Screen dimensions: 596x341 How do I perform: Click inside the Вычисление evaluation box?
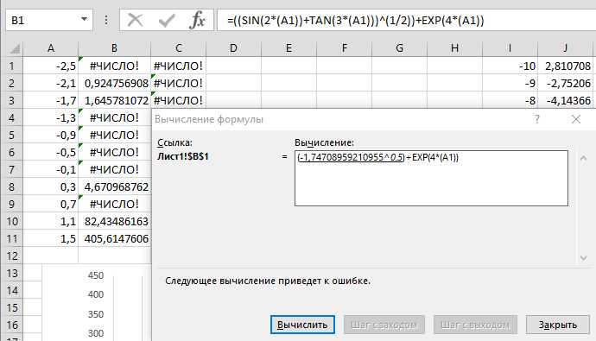pyautogui.click(x=431, y=178)
